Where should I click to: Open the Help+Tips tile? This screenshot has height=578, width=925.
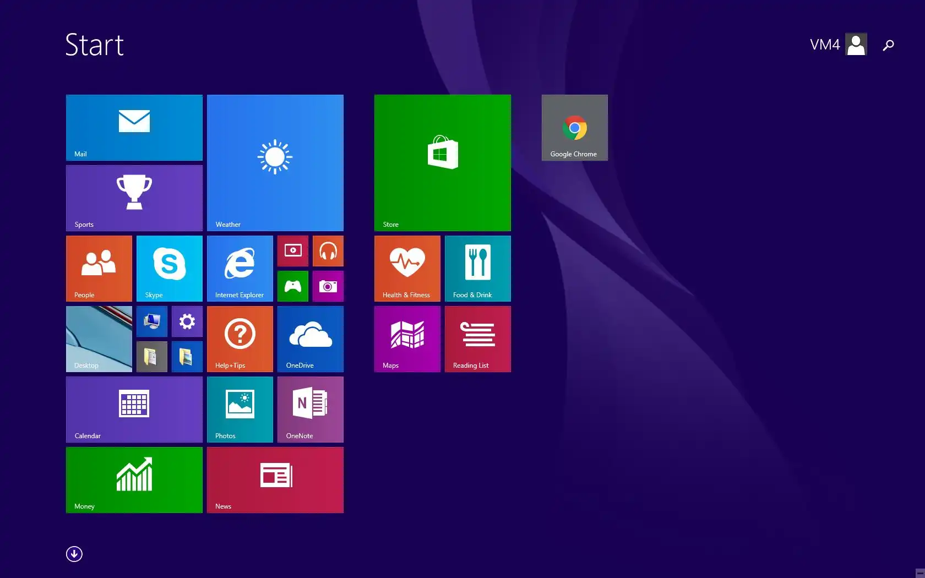(x=240, y=339)
